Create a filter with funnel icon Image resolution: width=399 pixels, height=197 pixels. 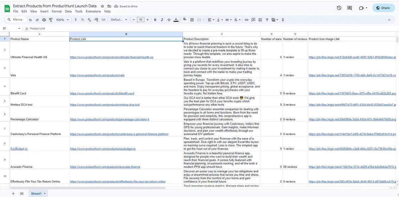tap(267, 20)
